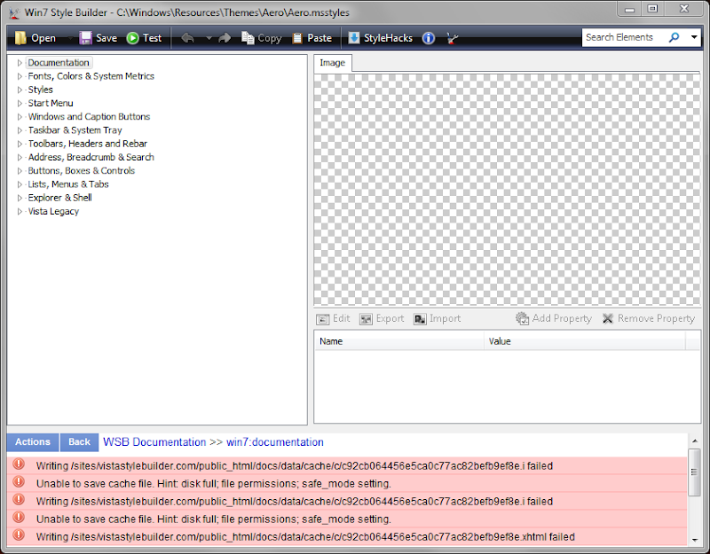The width and height of the screenshot is (710, 554).
Task: Click Remove Property button
Action: click(648, 319)
